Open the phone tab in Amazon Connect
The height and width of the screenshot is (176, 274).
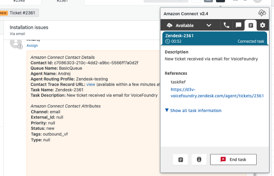coord(227,25)
